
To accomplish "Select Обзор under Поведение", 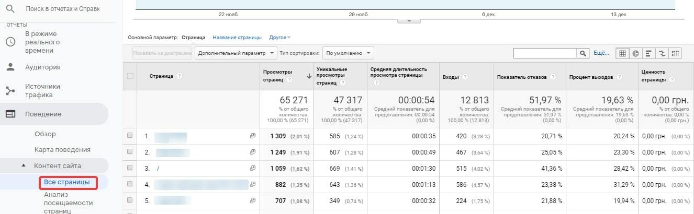I will [x=45, y=134].
